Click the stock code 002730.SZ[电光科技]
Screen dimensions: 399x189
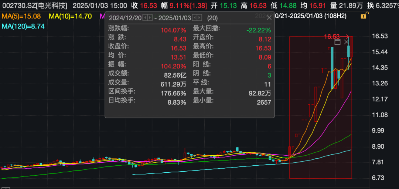(35, 5)
